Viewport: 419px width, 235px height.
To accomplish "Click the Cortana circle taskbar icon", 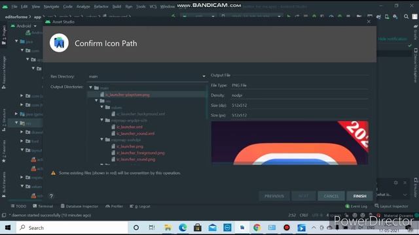I will click(x=136, y=228).
